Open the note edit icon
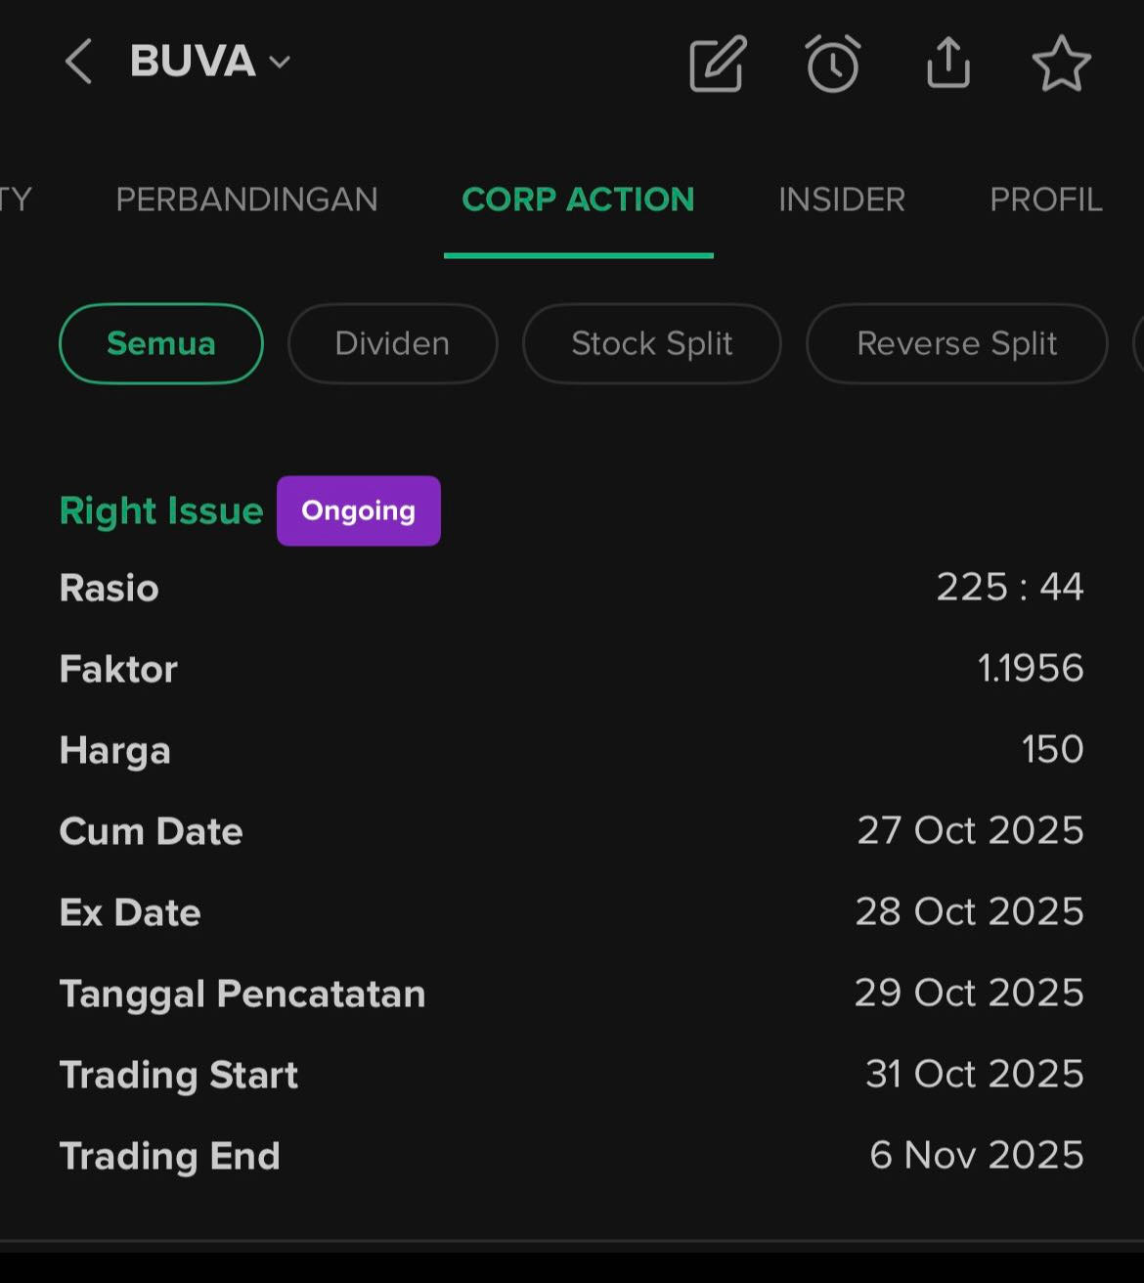 pos(718,65)
